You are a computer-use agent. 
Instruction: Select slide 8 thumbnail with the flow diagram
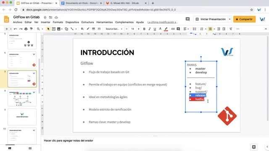22,98
